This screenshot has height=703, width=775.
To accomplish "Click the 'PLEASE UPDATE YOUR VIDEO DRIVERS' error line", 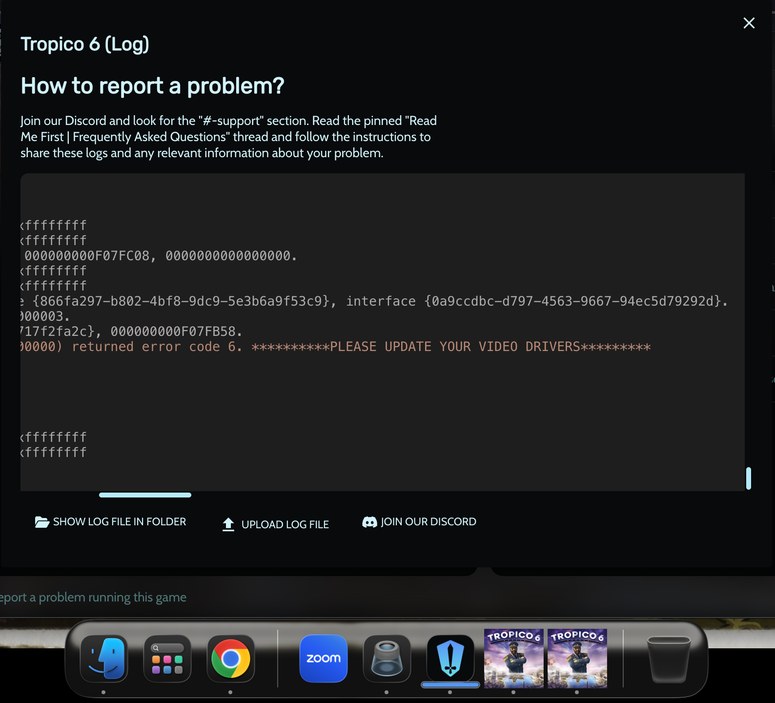I will [x=336, y=347].
